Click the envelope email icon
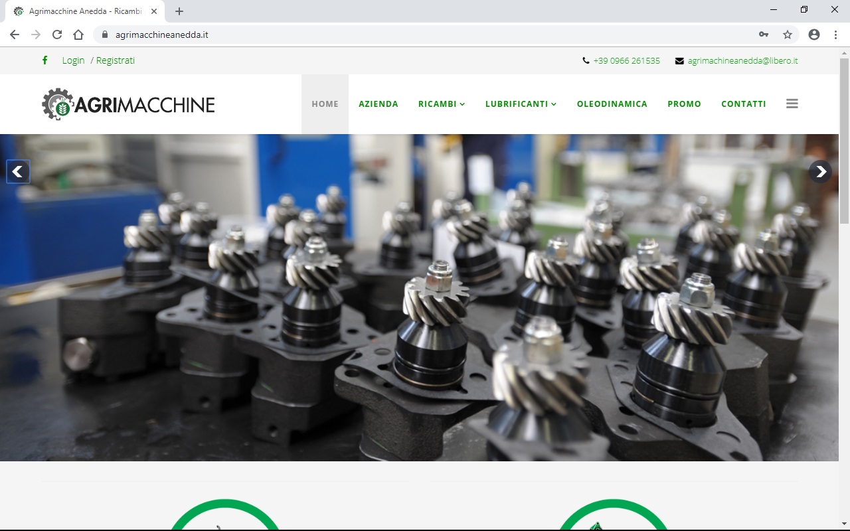 pyautogui.click(x=679, y=60)
